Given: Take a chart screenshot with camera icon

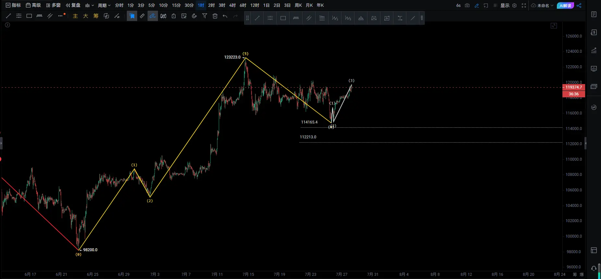Looking at the screenshot, I should coord(467,5).
